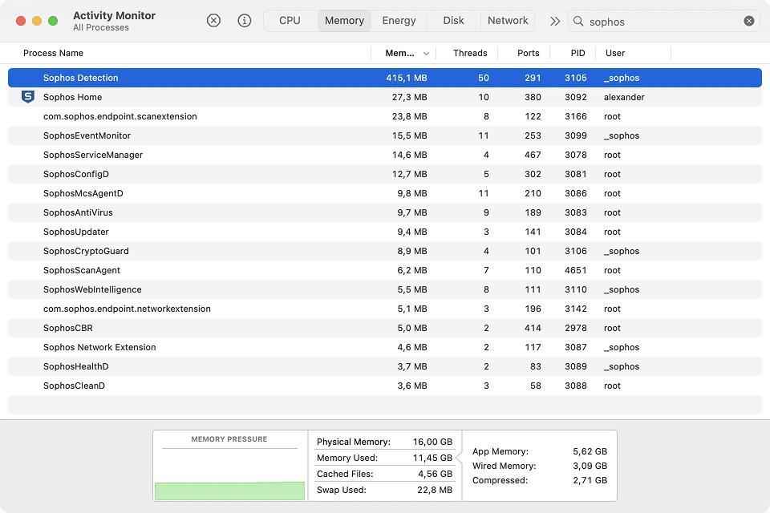Open the Disk tab
The image size is (770, 513).
(453, 21)
